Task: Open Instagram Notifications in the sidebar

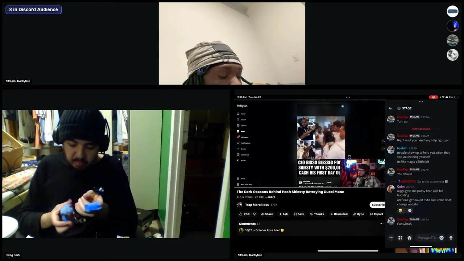Action: point(244,143)
